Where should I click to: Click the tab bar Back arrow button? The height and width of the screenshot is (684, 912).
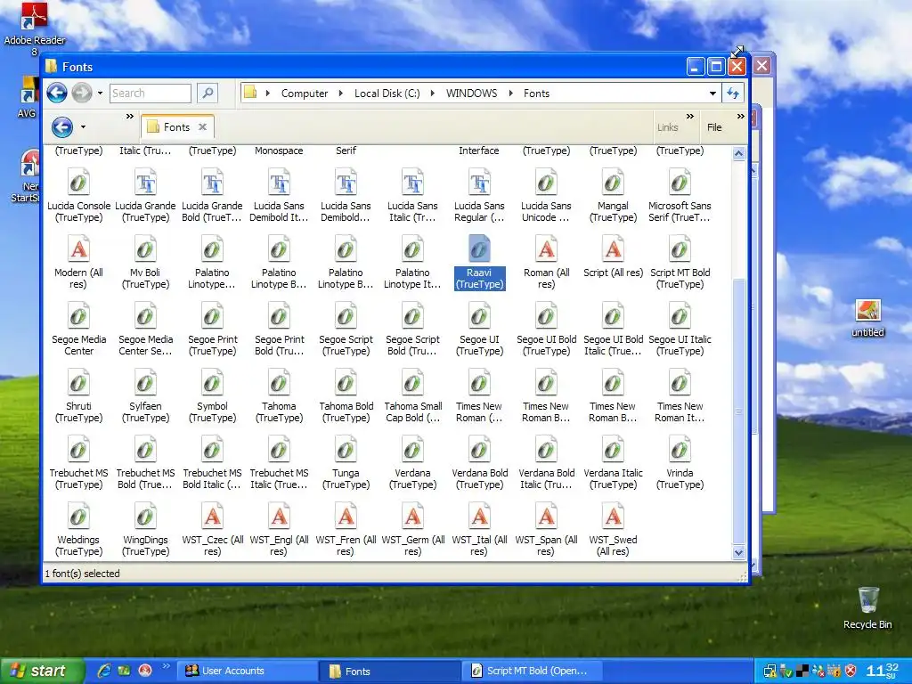tap(62, 126)
